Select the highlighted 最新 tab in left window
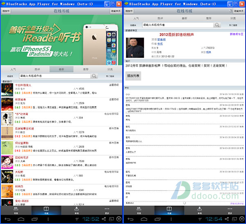 point(61,69)
